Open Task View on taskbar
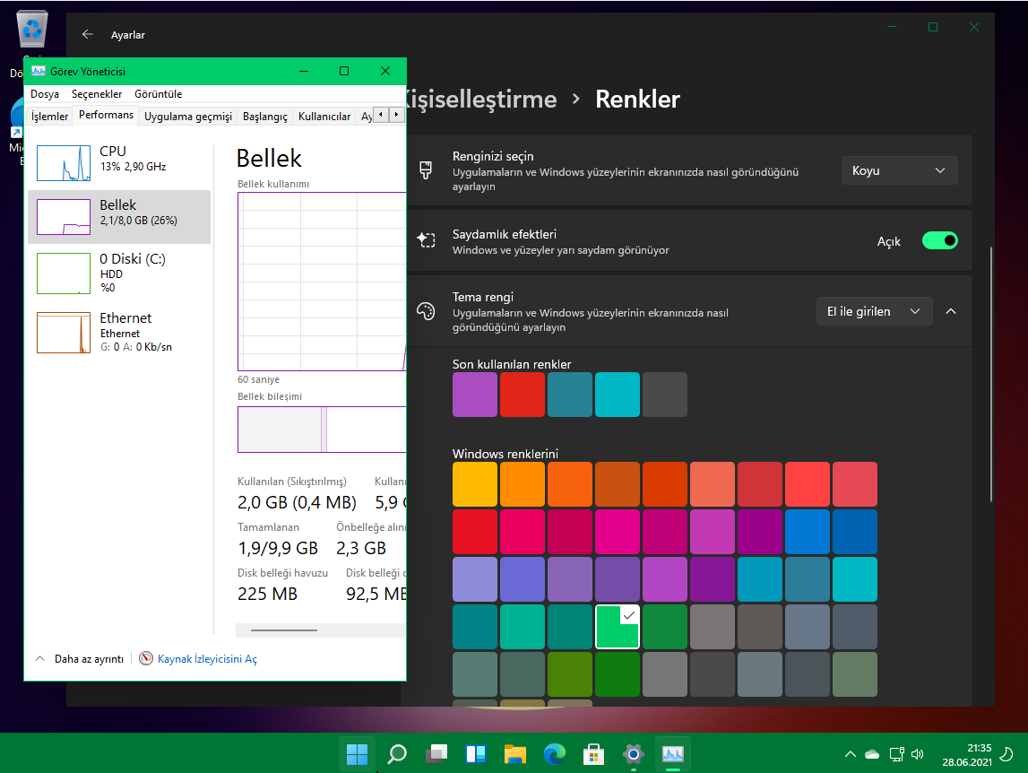 pyautogui.click(x=436, y=753)
